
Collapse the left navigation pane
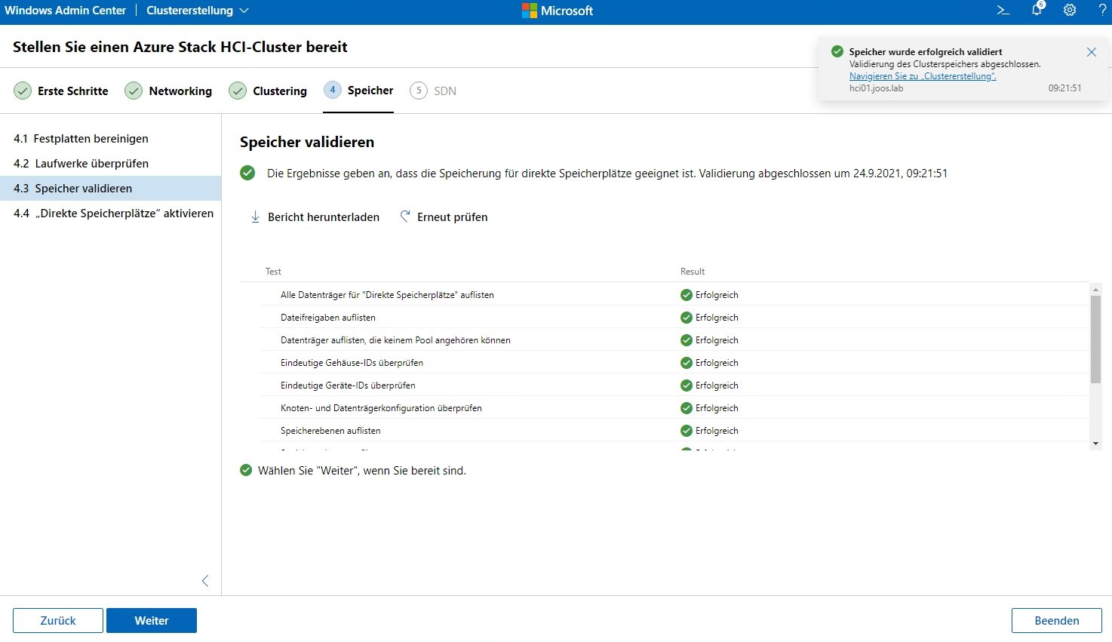click(204, 581)
